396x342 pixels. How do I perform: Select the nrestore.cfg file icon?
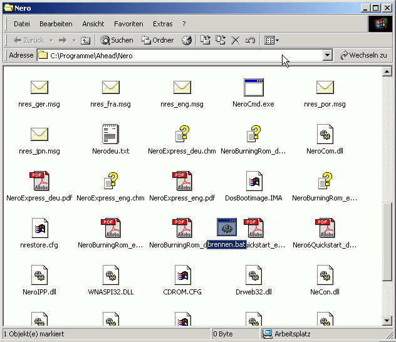[40, 228]
